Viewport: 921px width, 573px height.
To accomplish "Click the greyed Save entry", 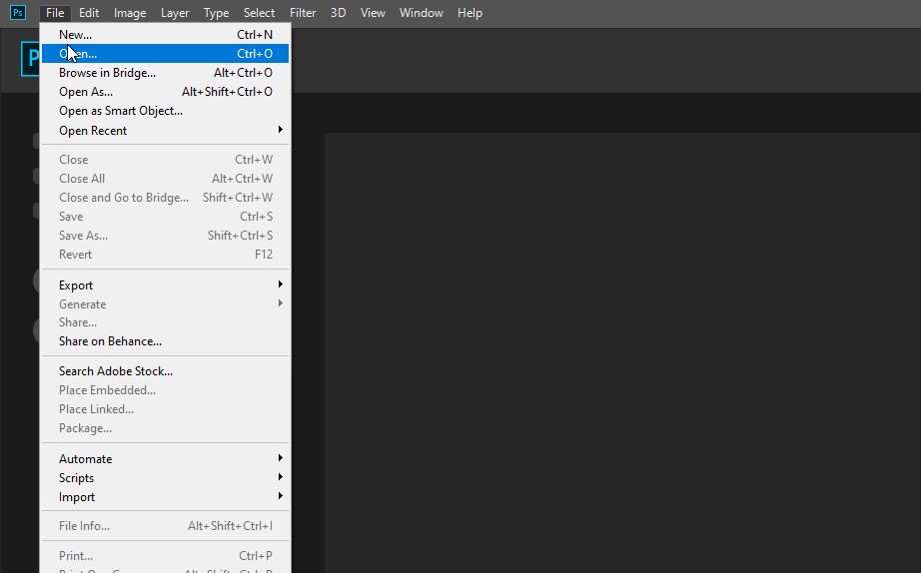I will 165,217.
